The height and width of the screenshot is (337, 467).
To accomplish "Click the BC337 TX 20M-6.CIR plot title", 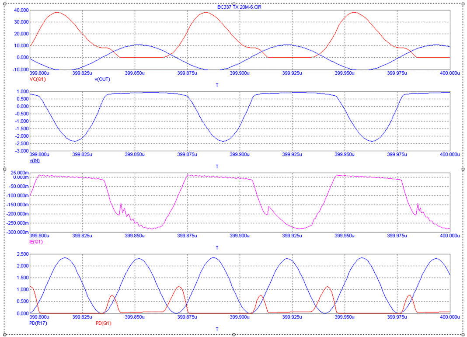I will coord(239,7).
